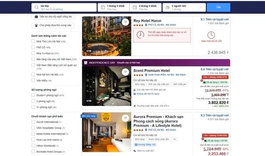This screenshot has height=156, width=265.
Task: Open the 2 tháng 9 2025 check-out date picker
Action: [x=145, y=7]
